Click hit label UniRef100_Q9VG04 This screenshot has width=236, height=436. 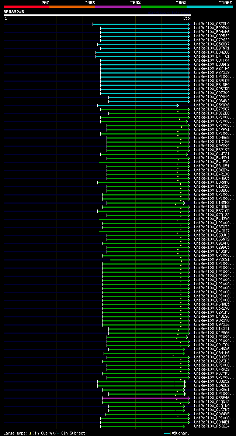212,146
